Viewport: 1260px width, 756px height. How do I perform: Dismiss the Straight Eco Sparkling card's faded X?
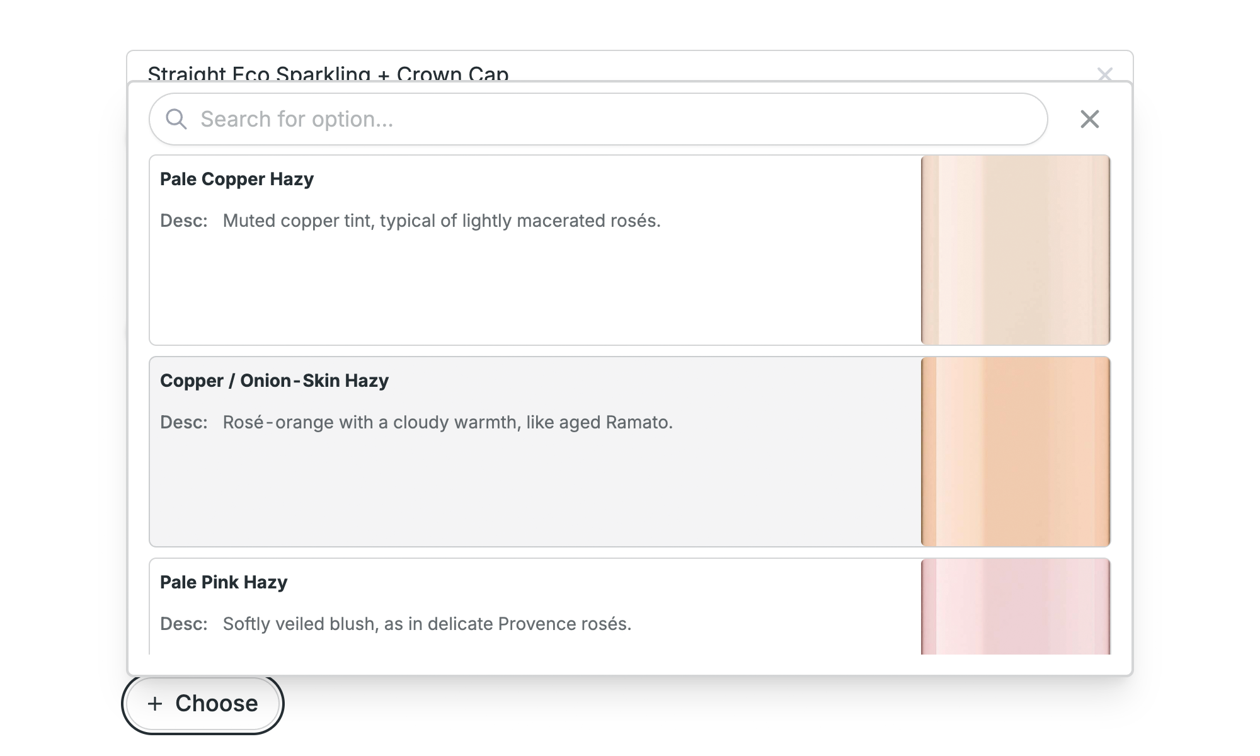click(x=1104, y=74)
